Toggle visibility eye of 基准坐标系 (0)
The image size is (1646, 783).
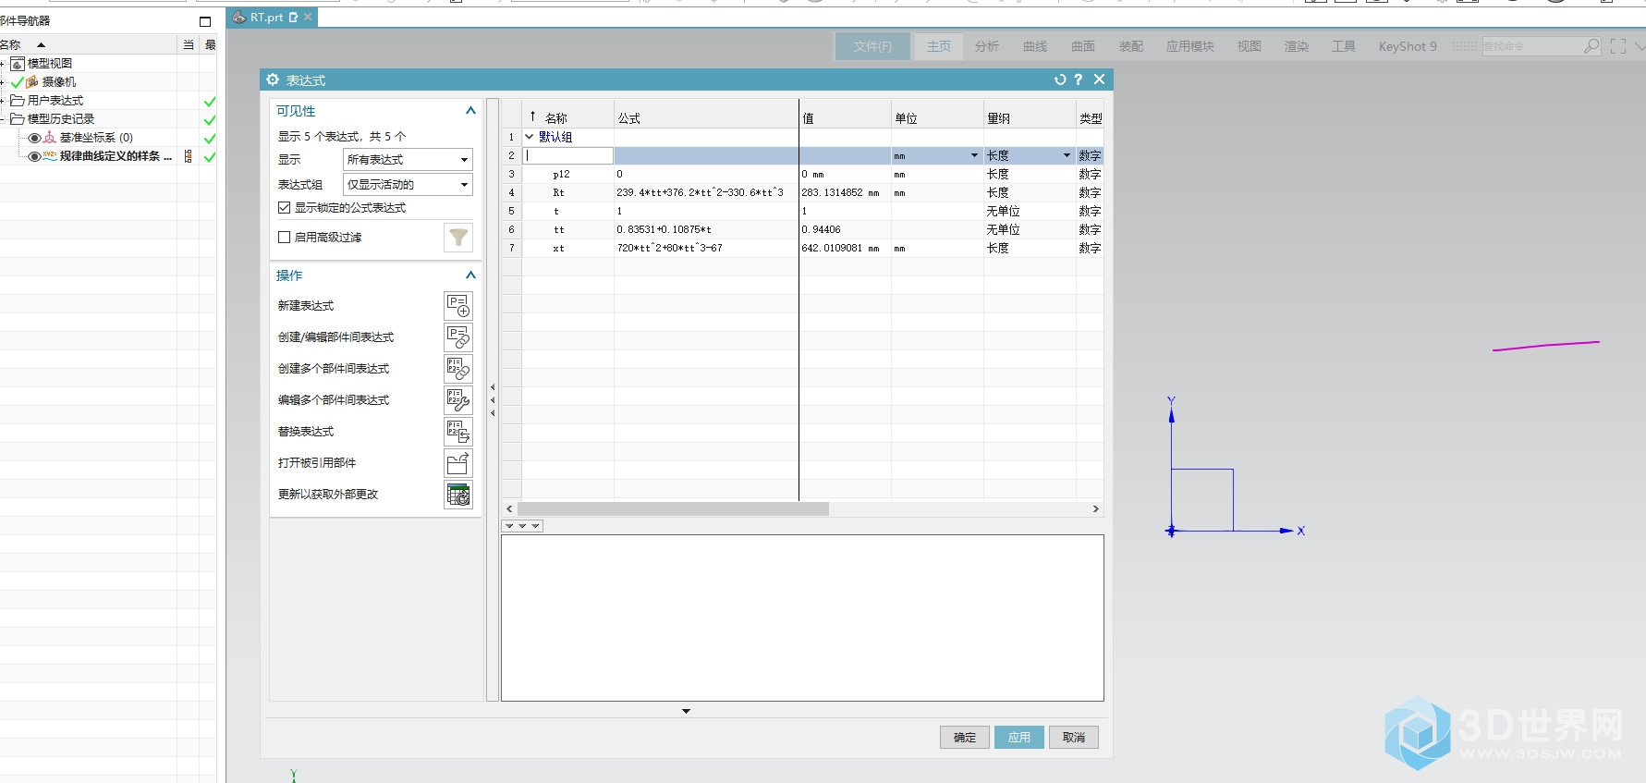pos(34,138)
